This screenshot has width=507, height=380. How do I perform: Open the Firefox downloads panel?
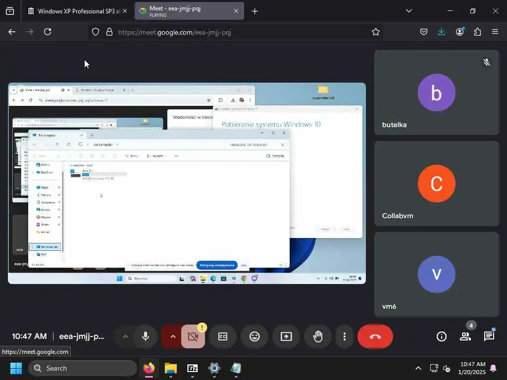coord(441,32)
